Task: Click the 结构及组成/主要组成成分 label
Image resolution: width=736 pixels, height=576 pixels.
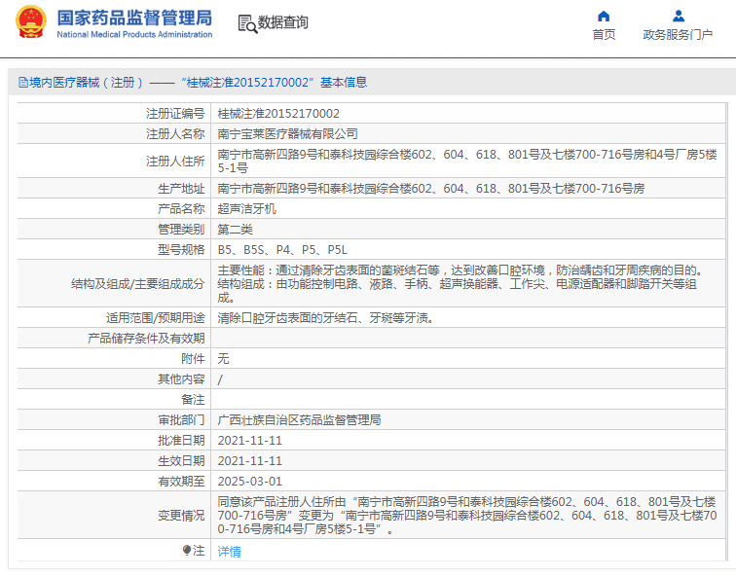Action: click(138, 284)
